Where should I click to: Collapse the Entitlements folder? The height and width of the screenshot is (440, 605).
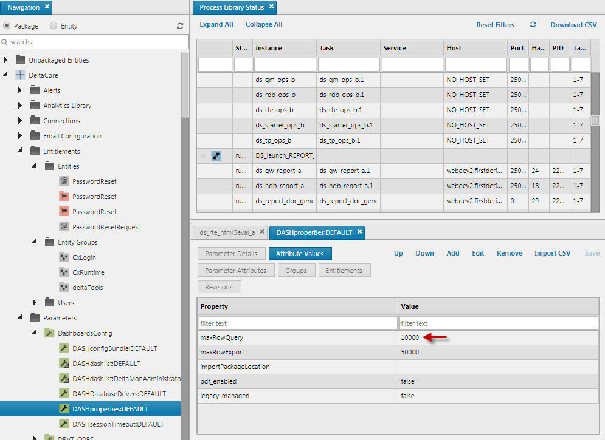(x=19, y=150)
